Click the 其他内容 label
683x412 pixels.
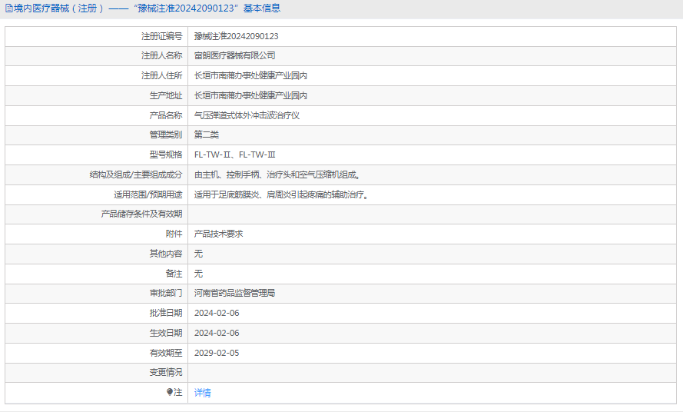point(166,254)
